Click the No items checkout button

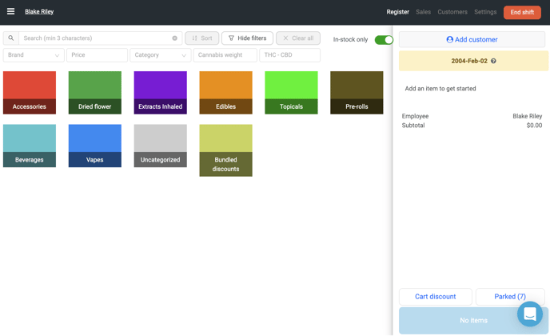473,321
